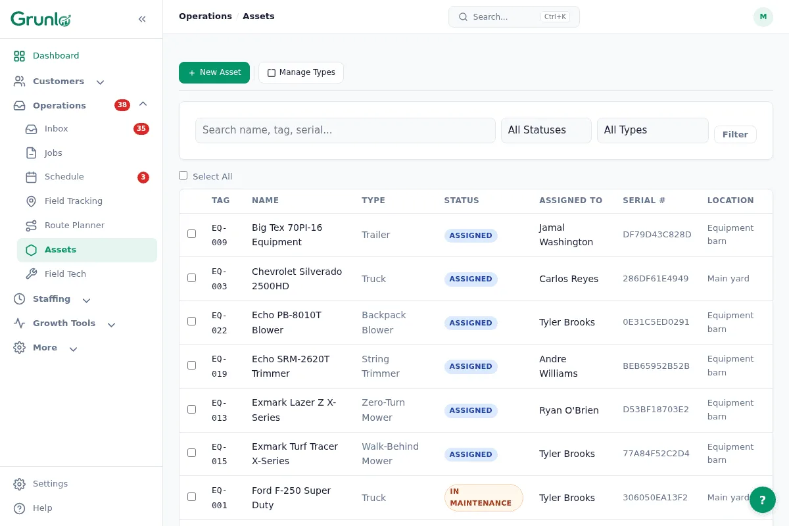Click the Schedule 3 badge
The height and width of the screenshot is (526, 789).
143,178
